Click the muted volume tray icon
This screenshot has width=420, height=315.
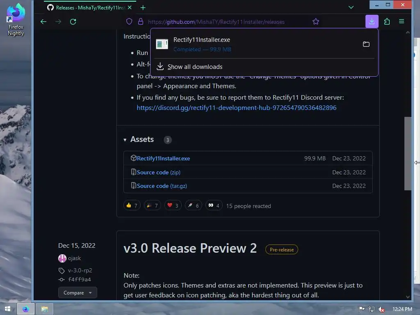381,309
